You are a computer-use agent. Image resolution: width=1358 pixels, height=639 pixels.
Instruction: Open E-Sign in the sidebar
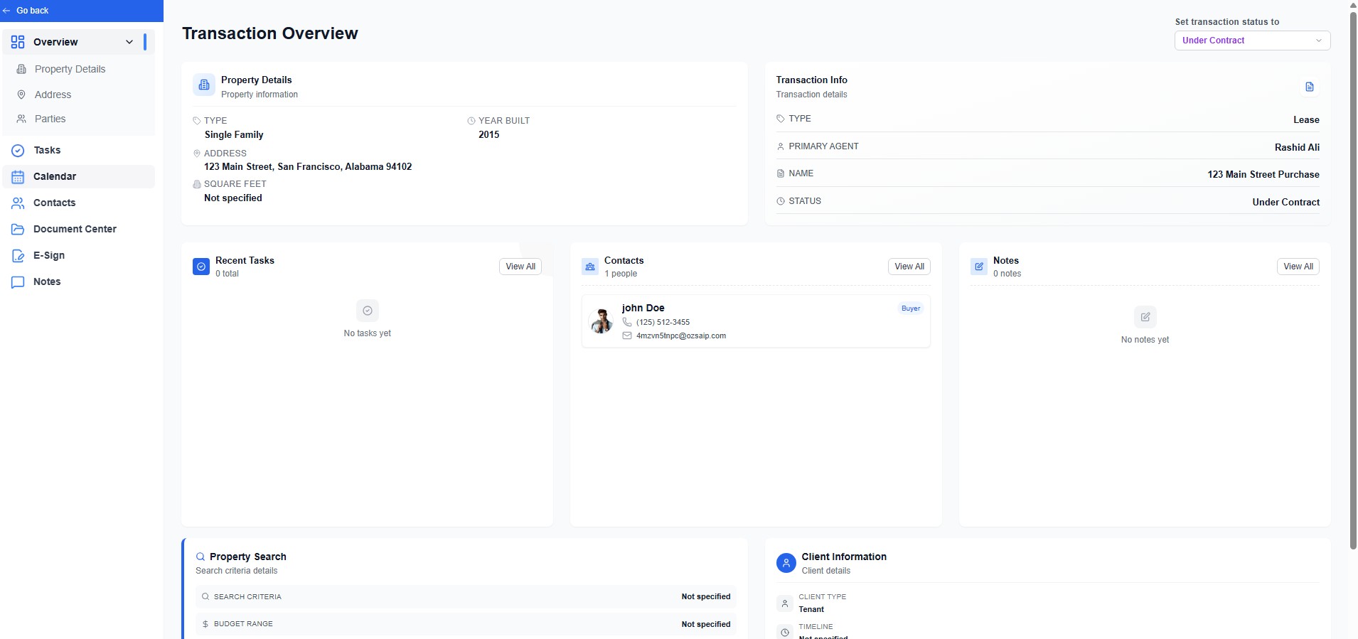[x=78, y=255]
